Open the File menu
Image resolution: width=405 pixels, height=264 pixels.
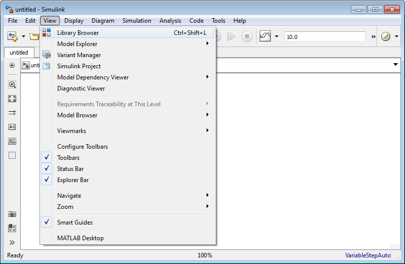13,21
